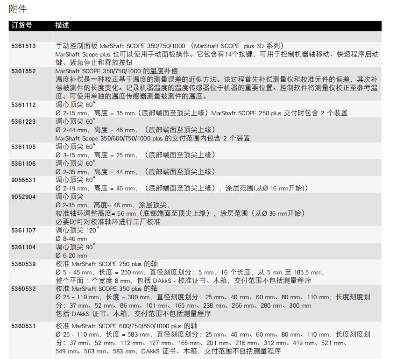The image size is (396, 359).
Task: Select order number 5361107
Action: (23, 230)
